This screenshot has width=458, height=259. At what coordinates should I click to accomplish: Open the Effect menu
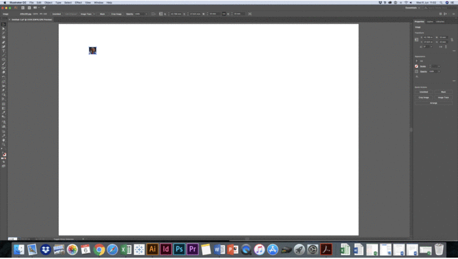pyautogui.click(x=79, y=3)
